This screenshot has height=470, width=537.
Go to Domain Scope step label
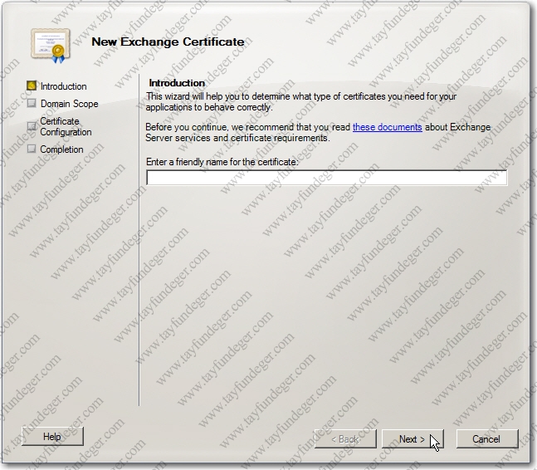click(69, 104)
